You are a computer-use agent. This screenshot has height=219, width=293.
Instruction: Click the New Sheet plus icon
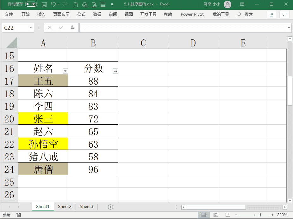coord(110,207)
